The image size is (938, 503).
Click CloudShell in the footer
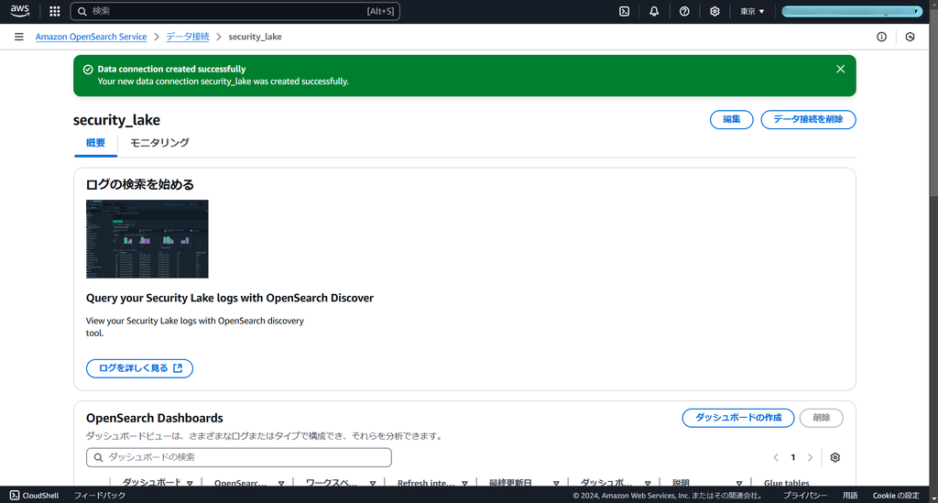(35, 496)
